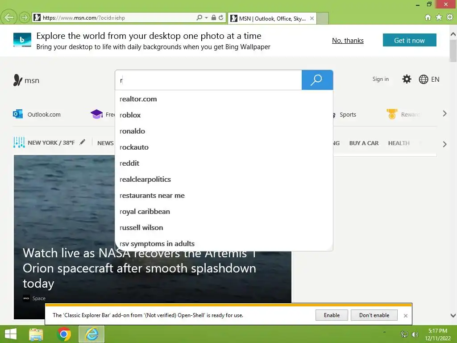Click the network tray icon
The height and width of the screenshot is (343, 457).
click(x=404, y=334)
